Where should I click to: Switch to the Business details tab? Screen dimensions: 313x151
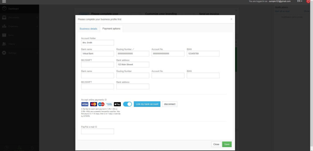click(x=88, y=29)
